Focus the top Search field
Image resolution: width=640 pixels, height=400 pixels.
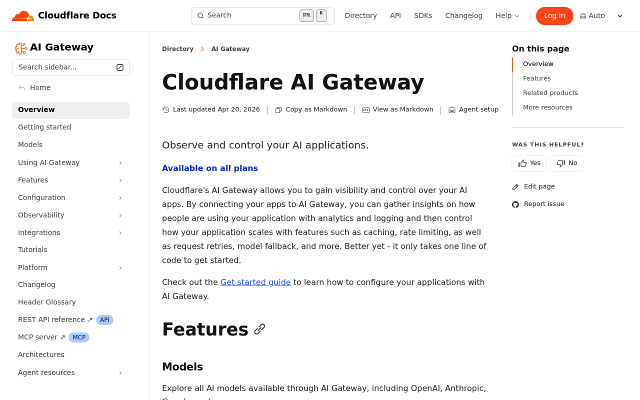[x=262, y=16]
